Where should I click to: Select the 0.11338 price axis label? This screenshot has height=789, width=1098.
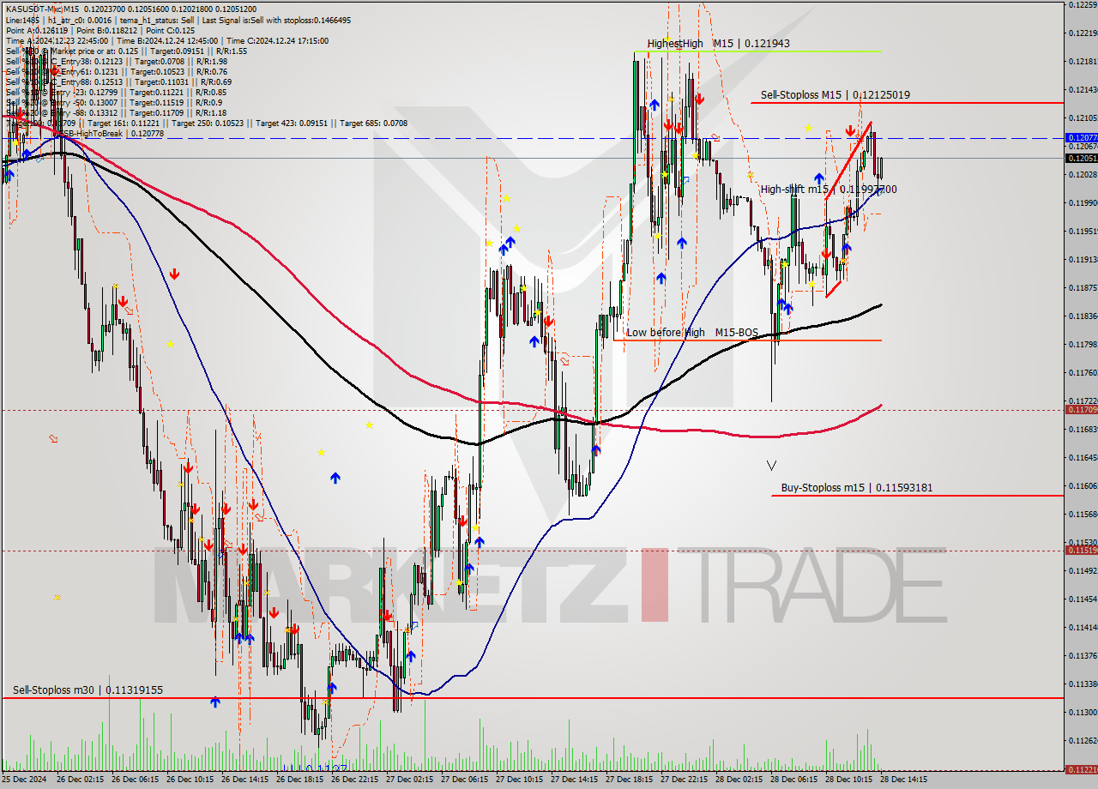pos(1083,684)
